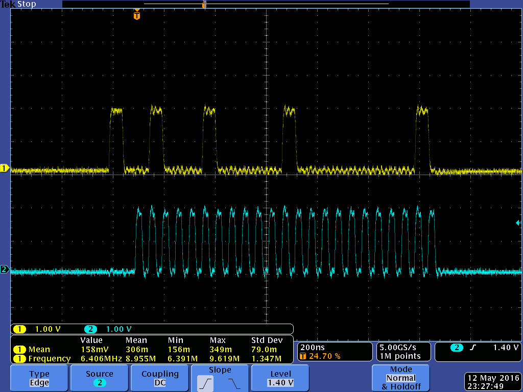This screenshot has height=392, width=523.
Task: Click the orange T icon beside 24.70 %
Action: 303,356
